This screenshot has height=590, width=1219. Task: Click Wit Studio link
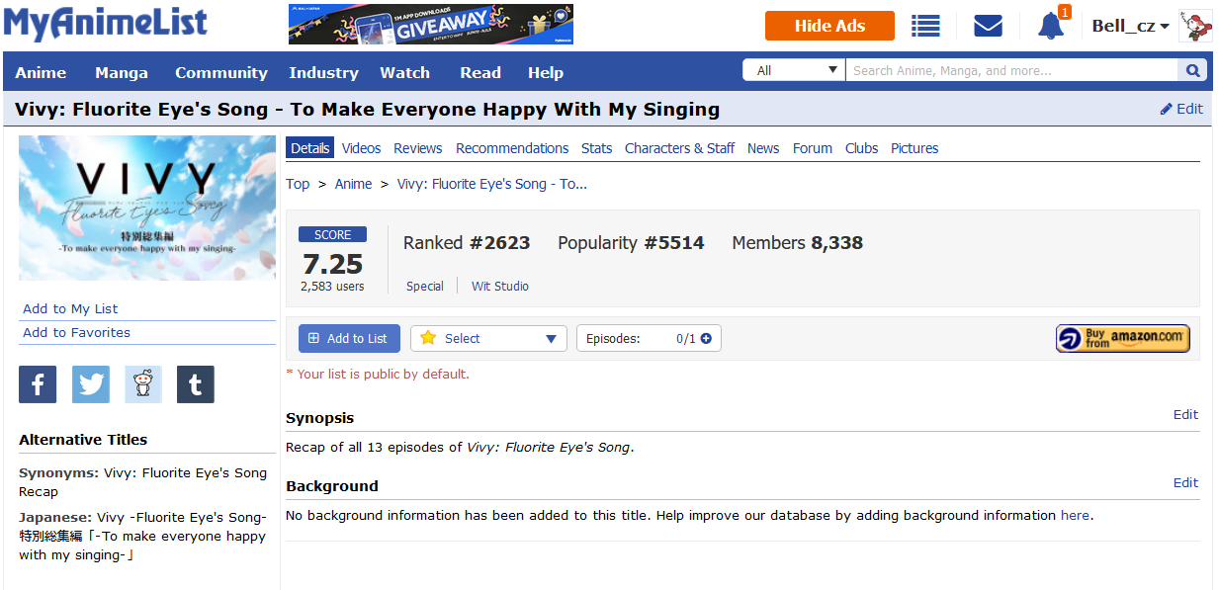tap(499, 287)
